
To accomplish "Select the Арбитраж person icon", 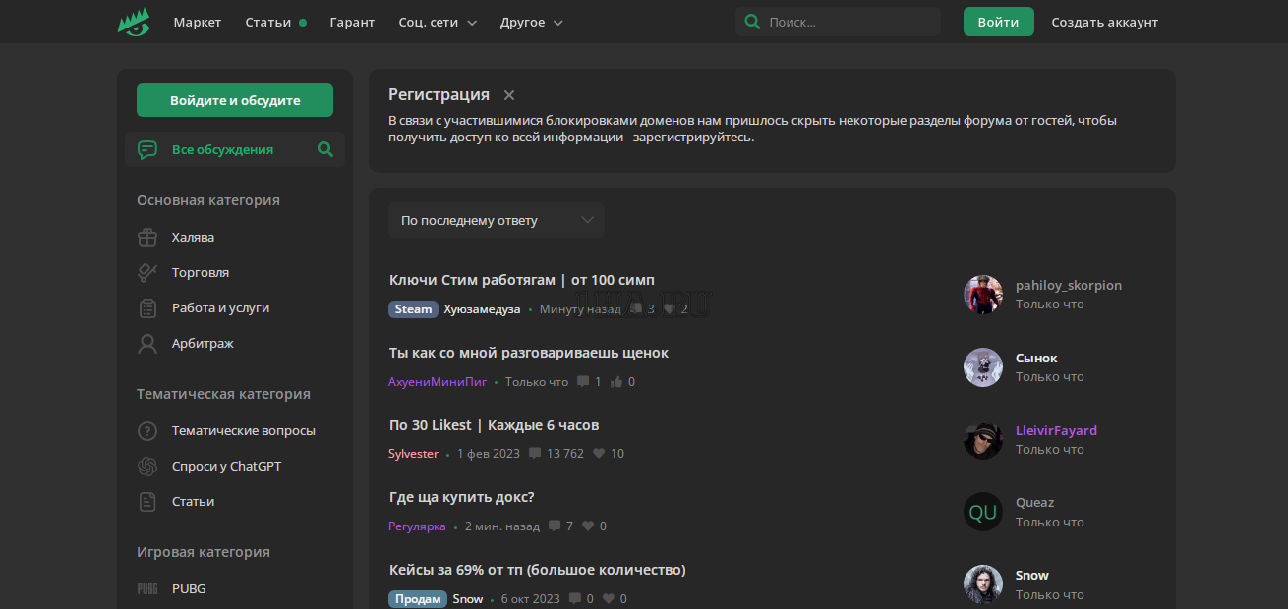I will 147,344.
